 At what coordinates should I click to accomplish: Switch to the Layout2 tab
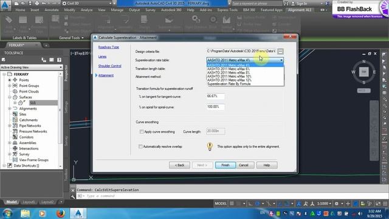[47, 202]
